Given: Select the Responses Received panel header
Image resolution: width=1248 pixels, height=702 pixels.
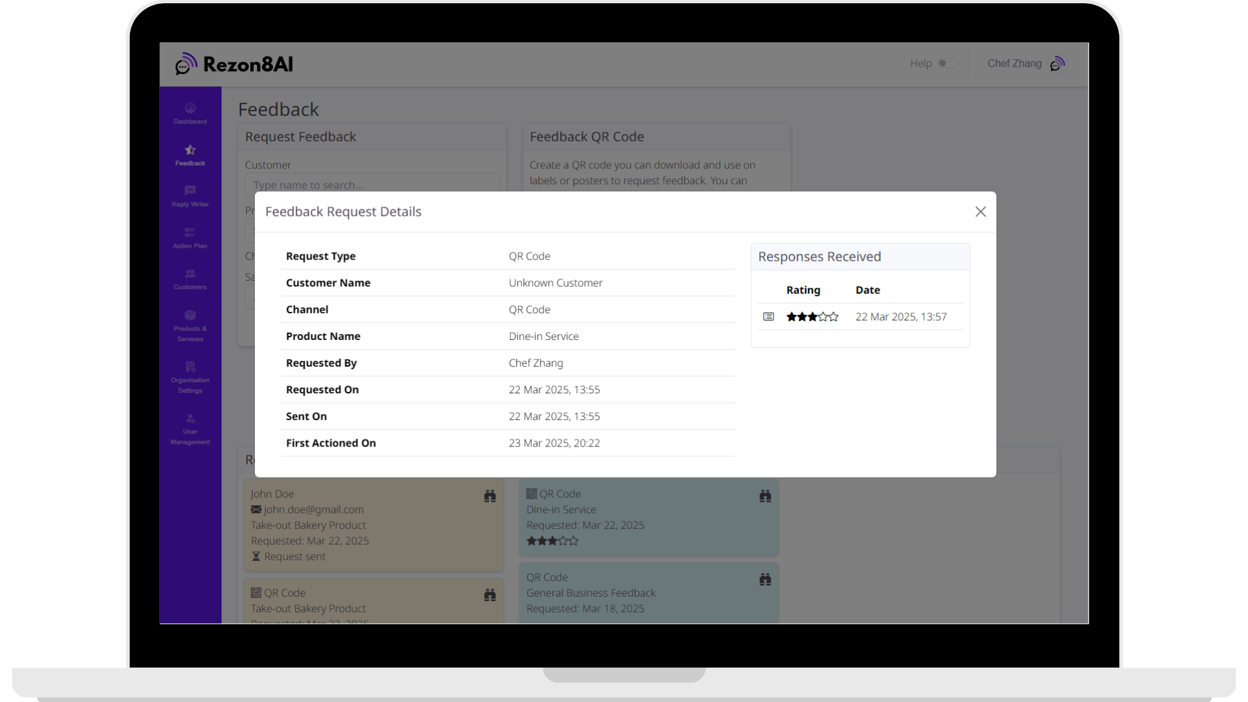Looking at the screenshot, I should [820, 256].
